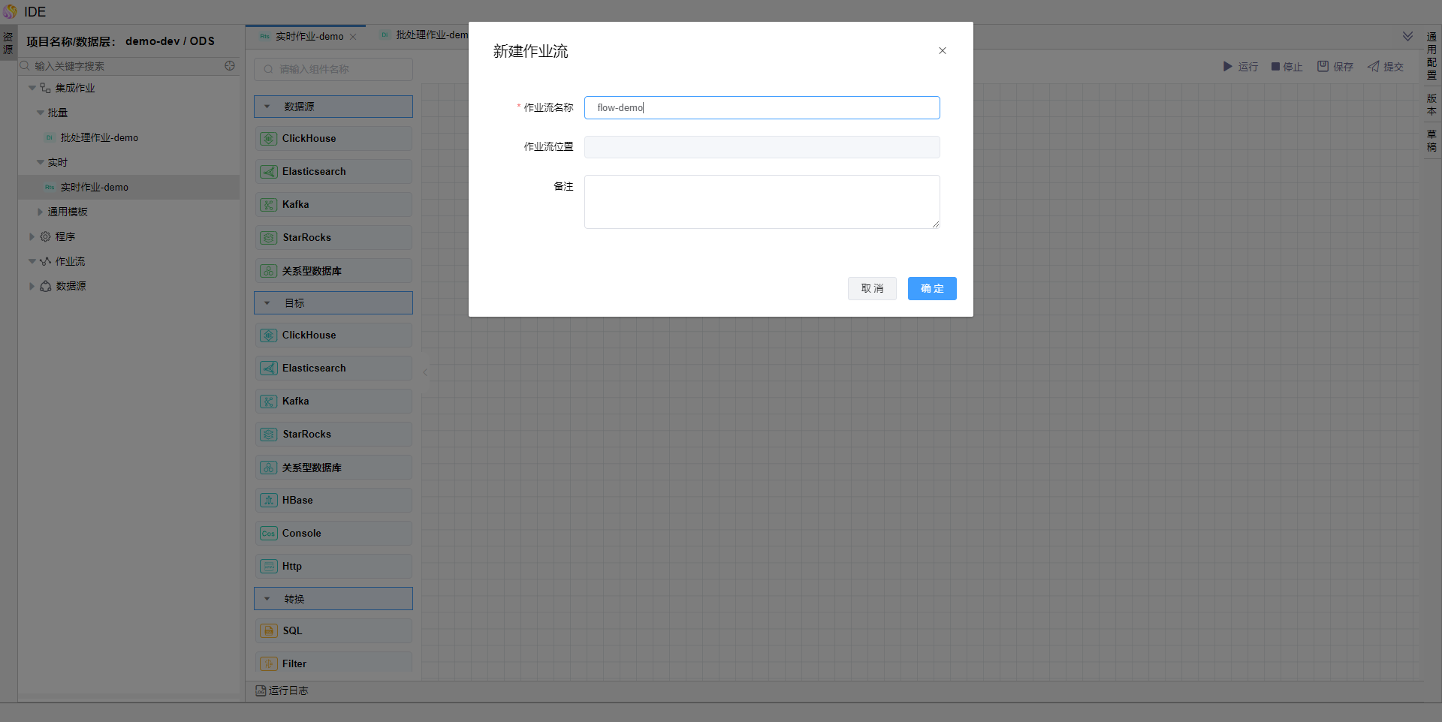The image size is (1442, 722).
Task: Expand the 程序 tree node
Action: click(x=32, y=237)
